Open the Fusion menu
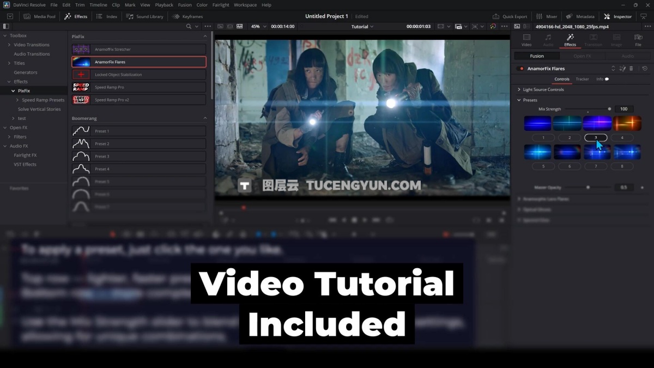The height and width of the screenshot is (368, 654). 185,5
